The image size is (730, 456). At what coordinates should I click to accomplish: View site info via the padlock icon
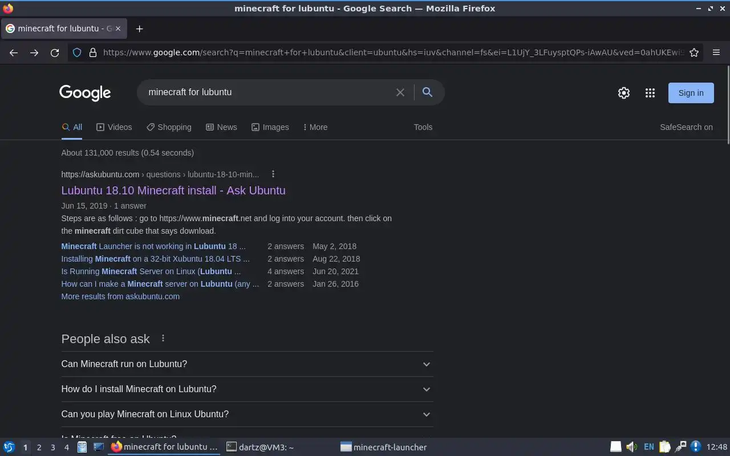coord(93,52)
